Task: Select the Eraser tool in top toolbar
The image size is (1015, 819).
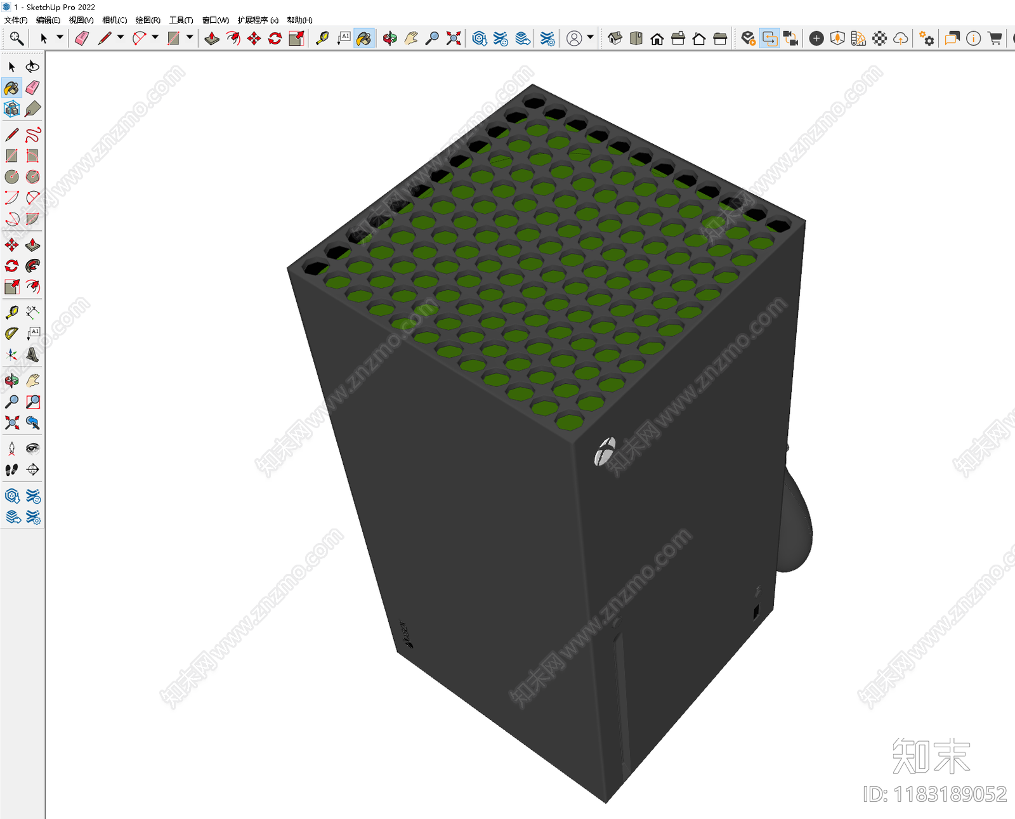Action: coord(82,39)
